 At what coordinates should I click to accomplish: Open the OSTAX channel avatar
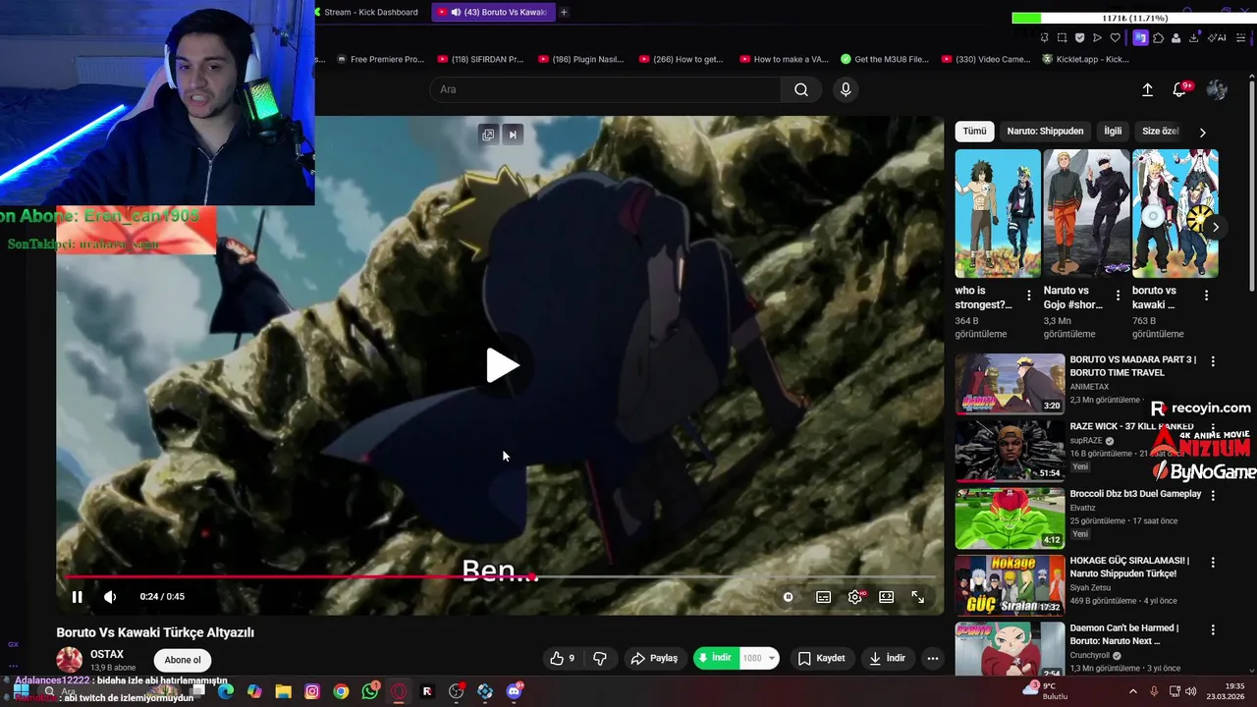(x=69, y=660)
